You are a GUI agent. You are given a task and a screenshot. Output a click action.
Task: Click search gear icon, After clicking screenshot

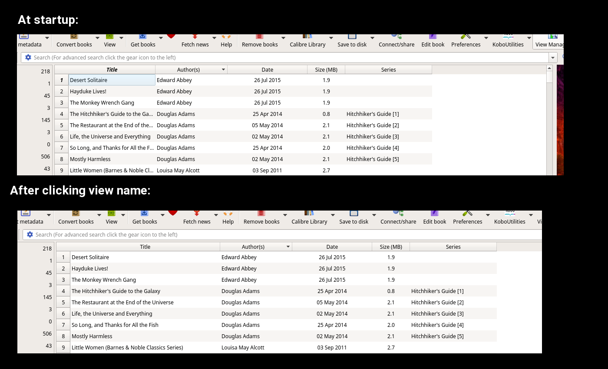tap(30, 234)
